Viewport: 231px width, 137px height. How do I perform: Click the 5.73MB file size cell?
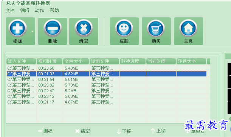click(x=76, y=85)
